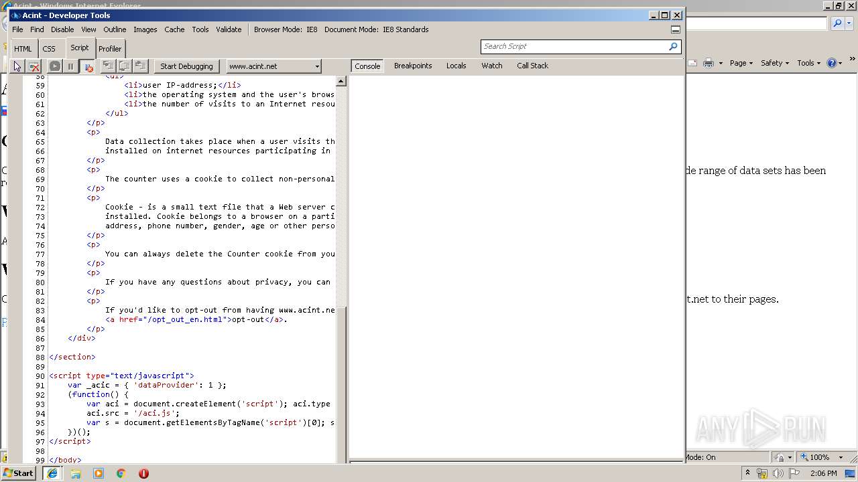Viewport: 858px width, 482px height.
Task: Open the Cache menu
Action: [x=174, y=29]
